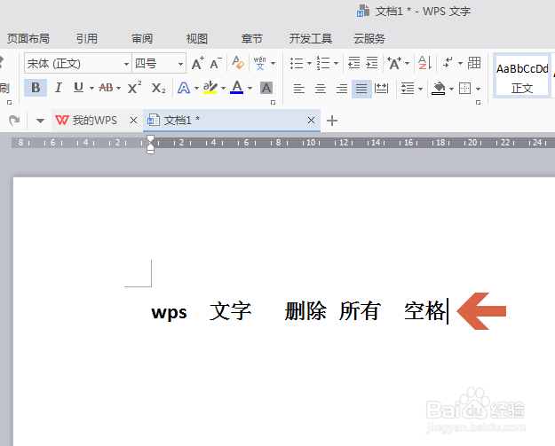The height and width of the screenshot is (446, 555).
Task: Sort text A-Z icon
Action: (424, 63)
